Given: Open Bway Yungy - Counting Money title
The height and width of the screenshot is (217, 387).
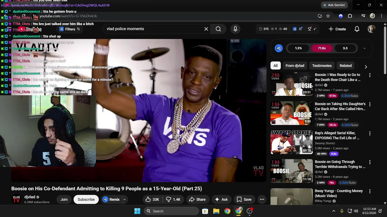Looking at the screenshot, I should (339, 193).
